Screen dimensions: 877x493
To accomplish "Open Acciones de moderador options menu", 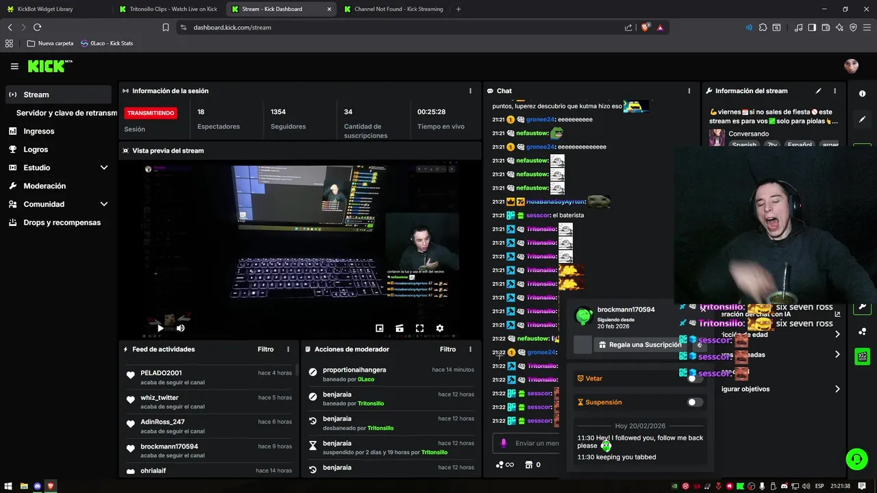I will pyautogui.click(x=470, y=349).
